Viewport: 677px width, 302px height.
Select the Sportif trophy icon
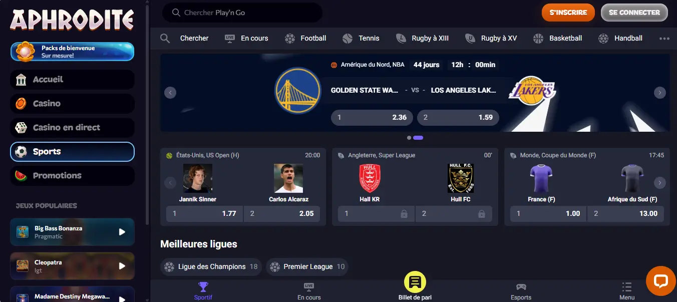tap(203, 287)
